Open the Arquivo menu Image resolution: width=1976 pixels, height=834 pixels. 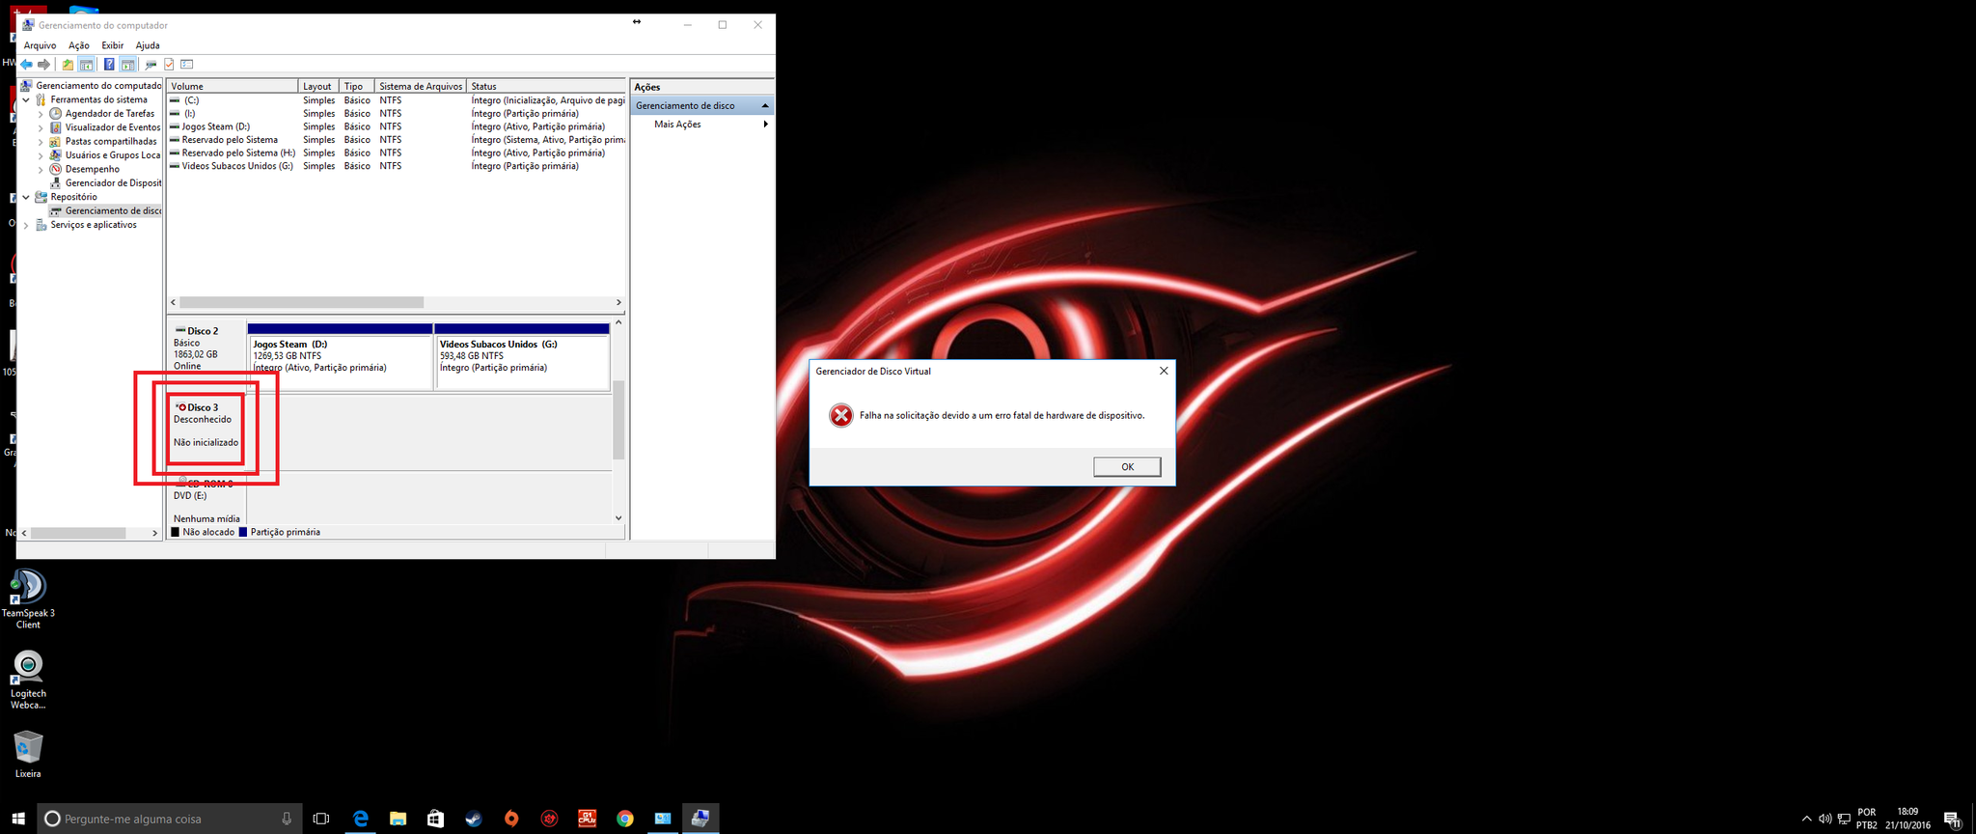(x=40, y=45)
